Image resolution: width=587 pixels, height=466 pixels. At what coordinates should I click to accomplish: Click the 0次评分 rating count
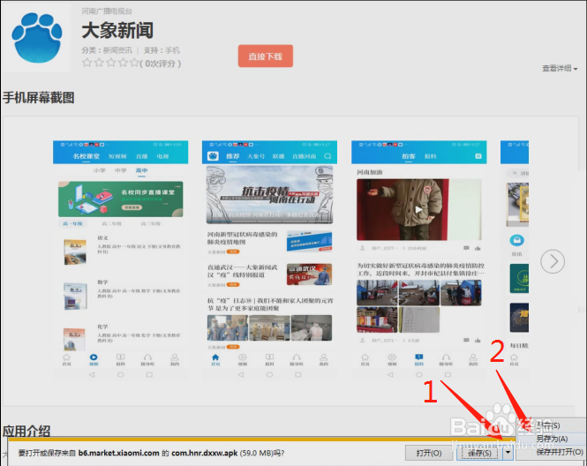[x=161, y=64]
